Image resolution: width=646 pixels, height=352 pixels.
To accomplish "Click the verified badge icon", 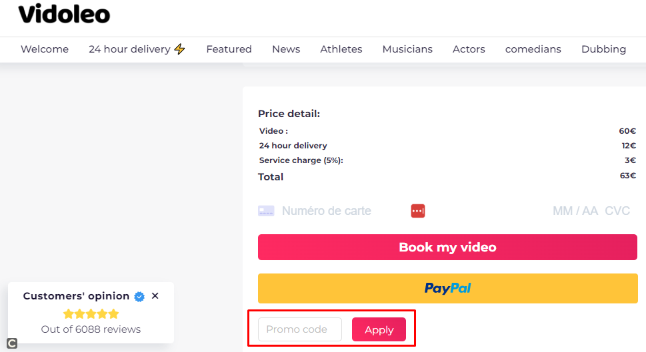I will (x=139, y=297).
